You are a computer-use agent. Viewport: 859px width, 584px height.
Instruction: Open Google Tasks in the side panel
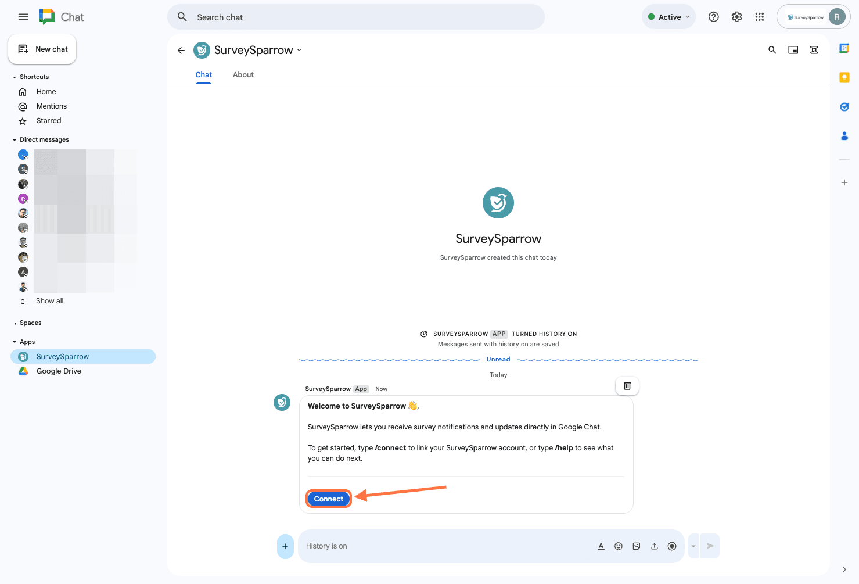844,106
